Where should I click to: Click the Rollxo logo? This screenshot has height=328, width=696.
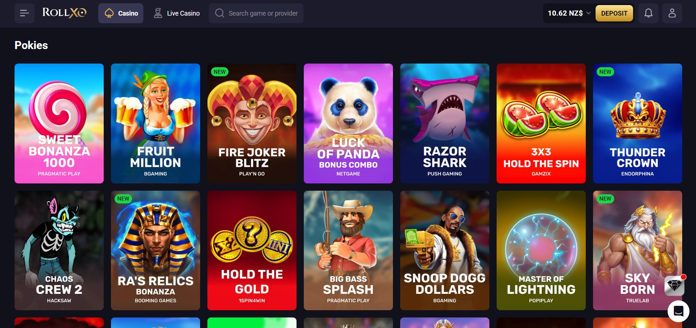pos(64,13)
